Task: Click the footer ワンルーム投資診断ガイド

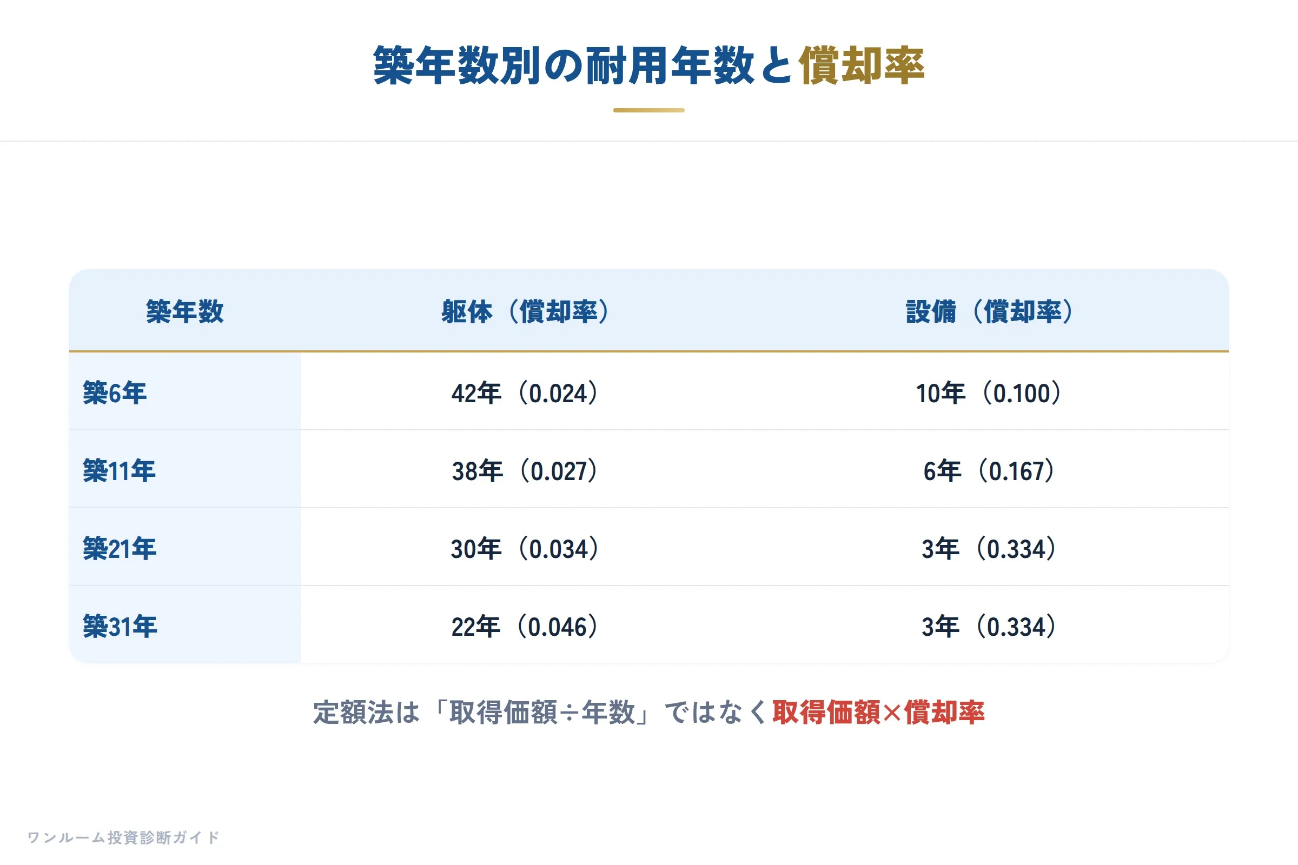Action: coord(124,837)
